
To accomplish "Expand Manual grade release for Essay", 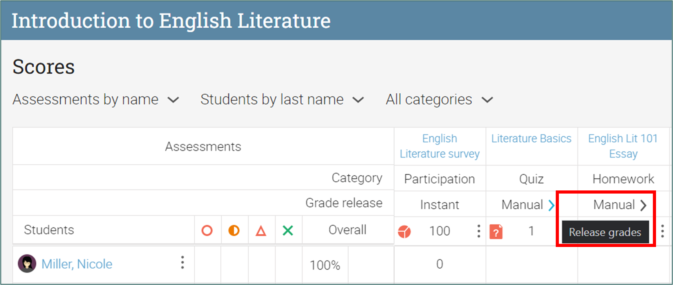I will click(643, 205).
